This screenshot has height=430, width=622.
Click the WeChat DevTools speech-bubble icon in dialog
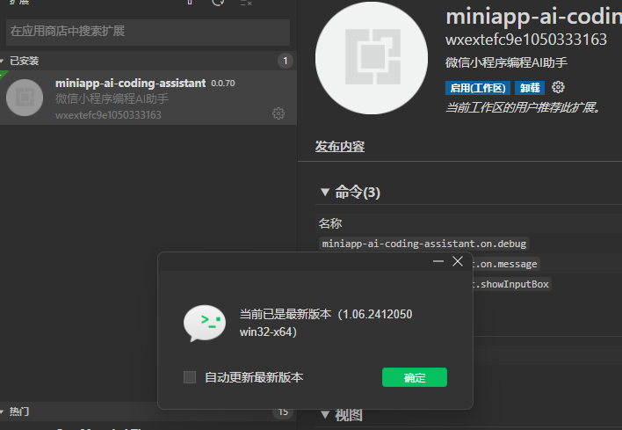point(205,324)
